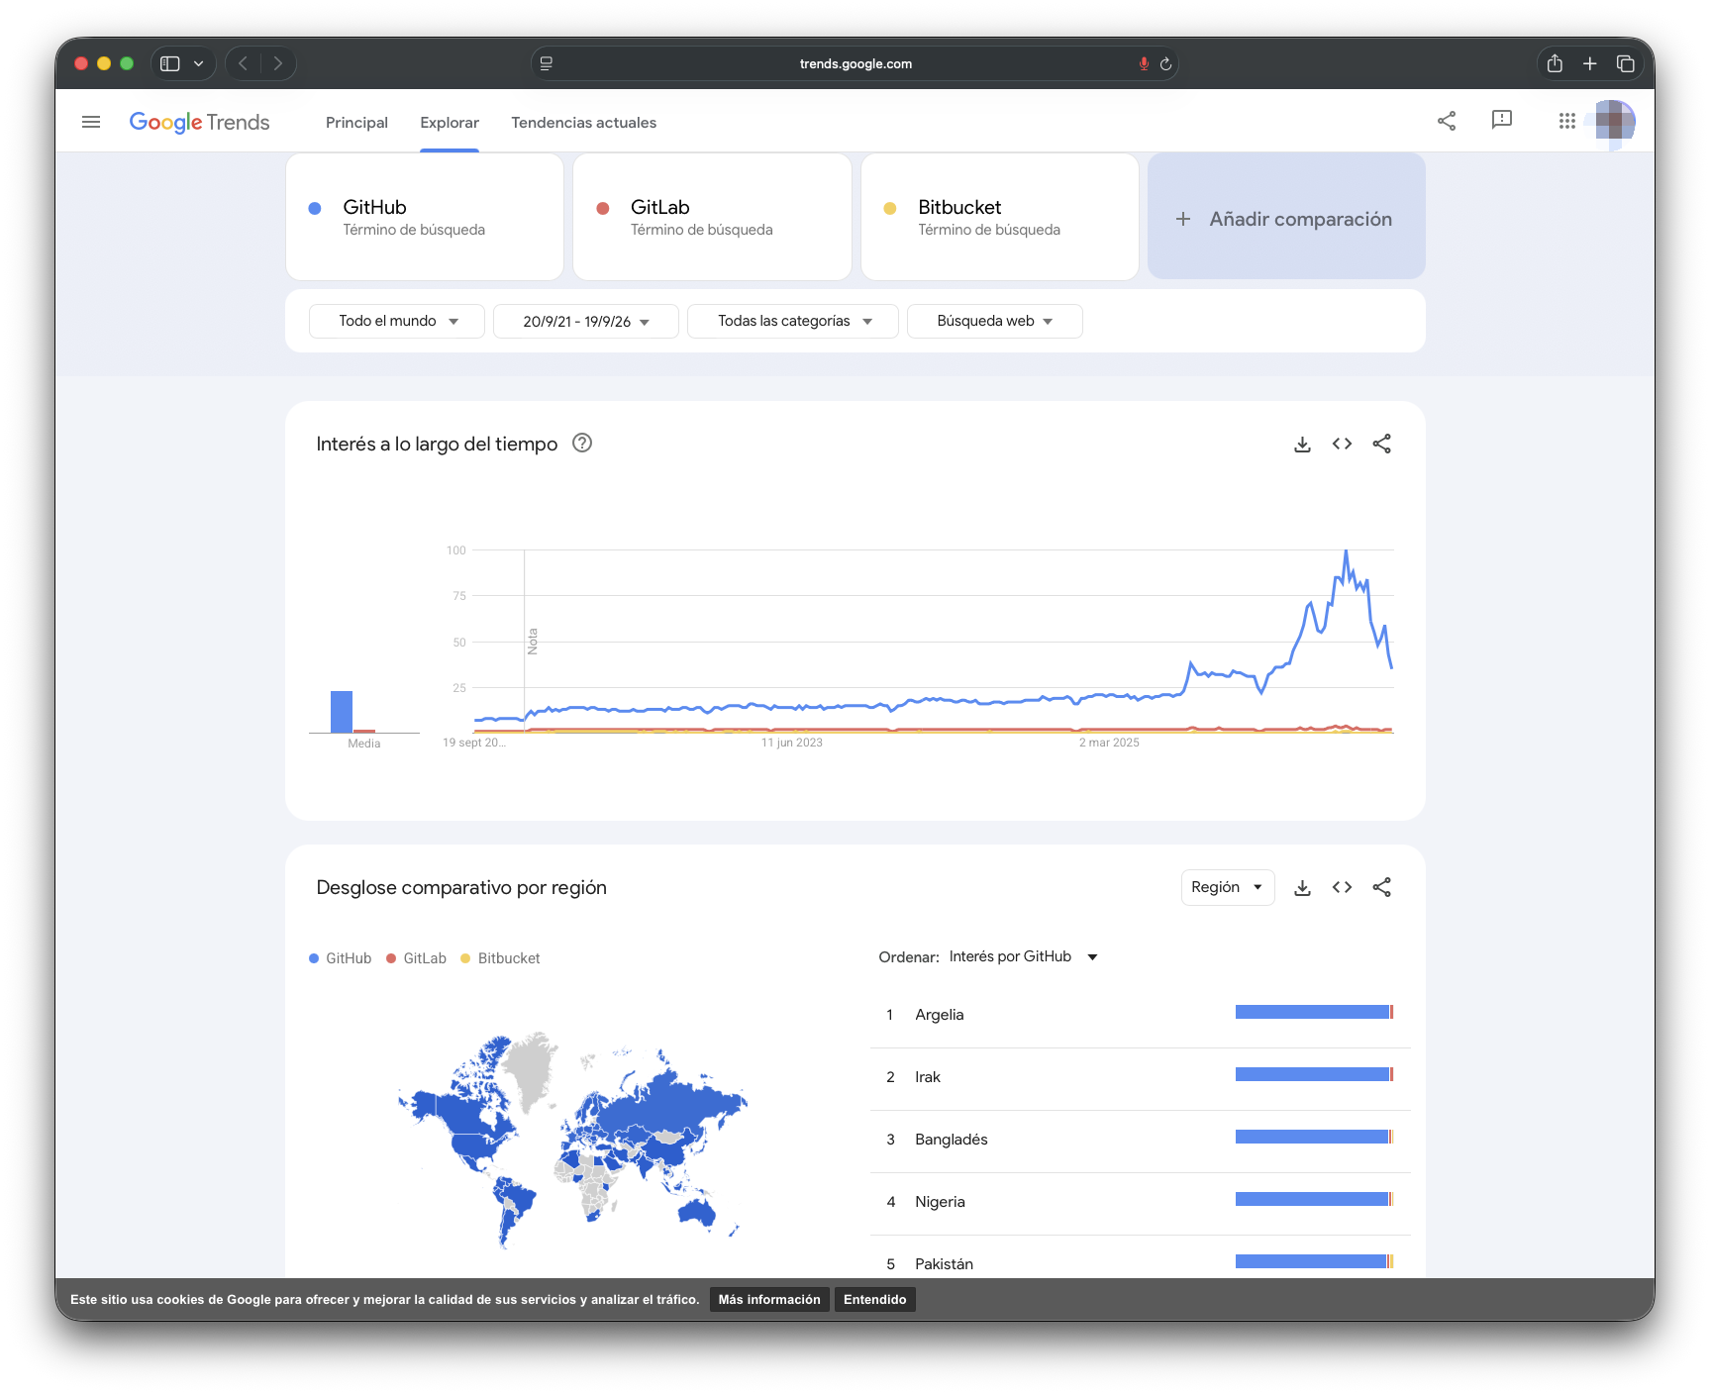Click the Bitbucket yellow color dot
The image size is (1710, 1394).
tap(890, 208)
